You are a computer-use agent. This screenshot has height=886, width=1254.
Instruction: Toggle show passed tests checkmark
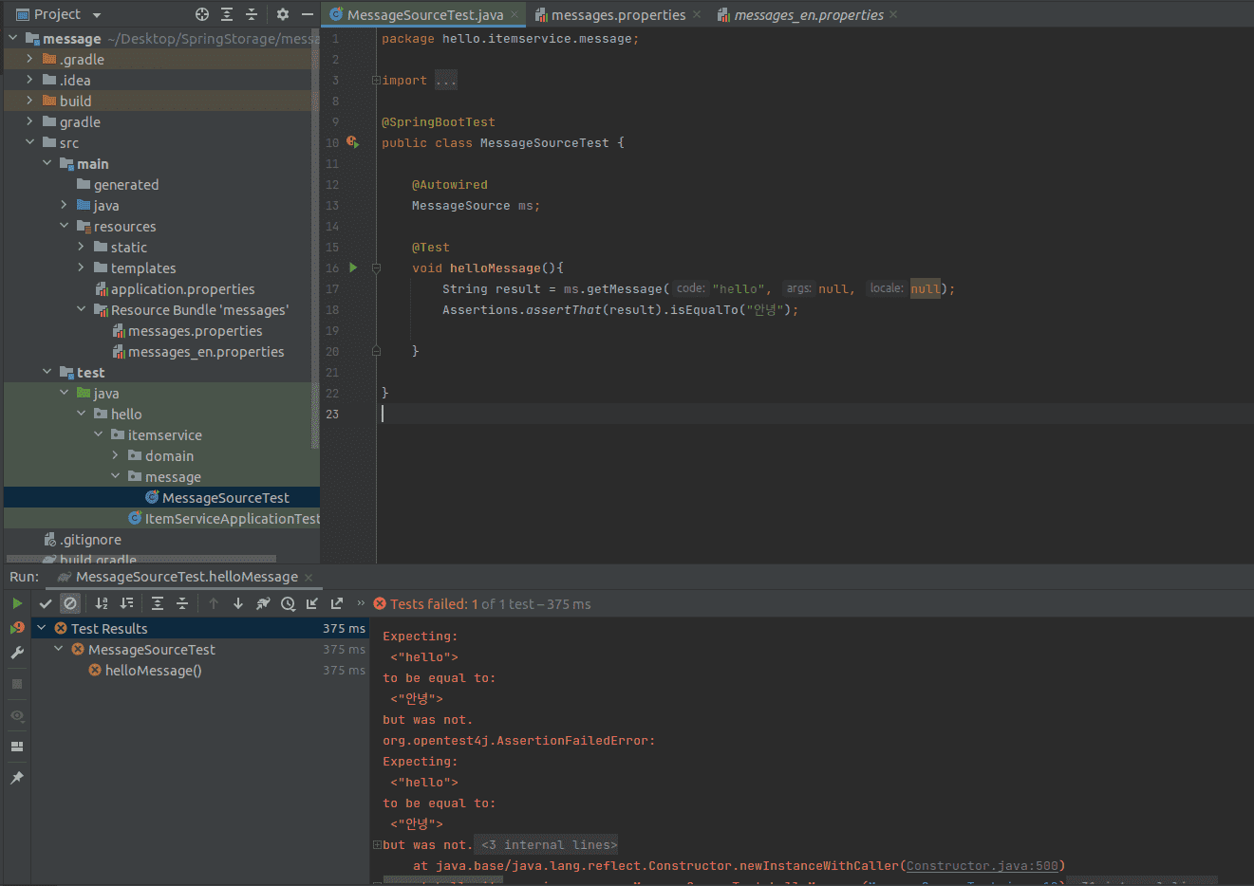[46, 603]
